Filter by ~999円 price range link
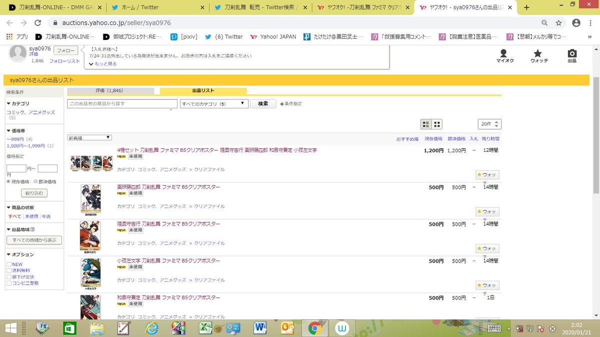 15,139
